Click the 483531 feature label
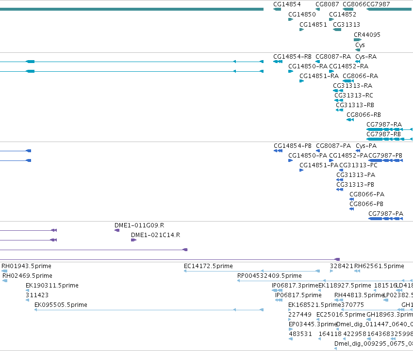 (300, 334)
